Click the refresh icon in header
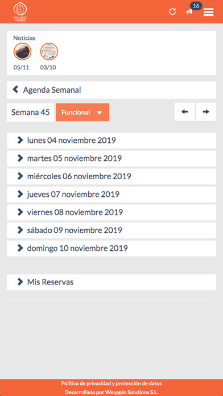The image size is (223, 396). pyautogui.click(x=172, y=11)
